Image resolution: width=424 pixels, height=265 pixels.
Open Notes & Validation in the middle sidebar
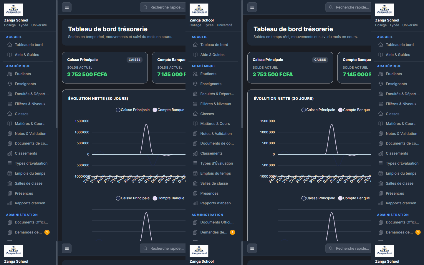213,134
